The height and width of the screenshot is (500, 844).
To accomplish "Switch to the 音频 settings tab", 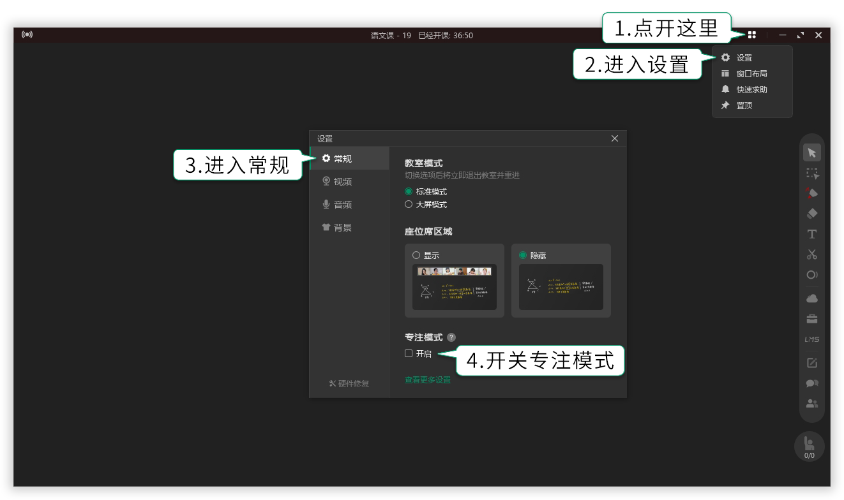I will pyautogui.click(x=349, y=205).
